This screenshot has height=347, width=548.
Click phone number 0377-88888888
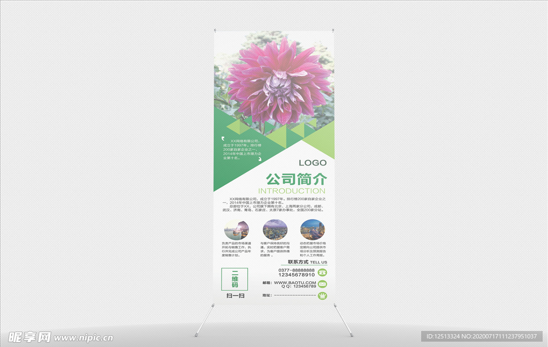(x=296, y=270)
